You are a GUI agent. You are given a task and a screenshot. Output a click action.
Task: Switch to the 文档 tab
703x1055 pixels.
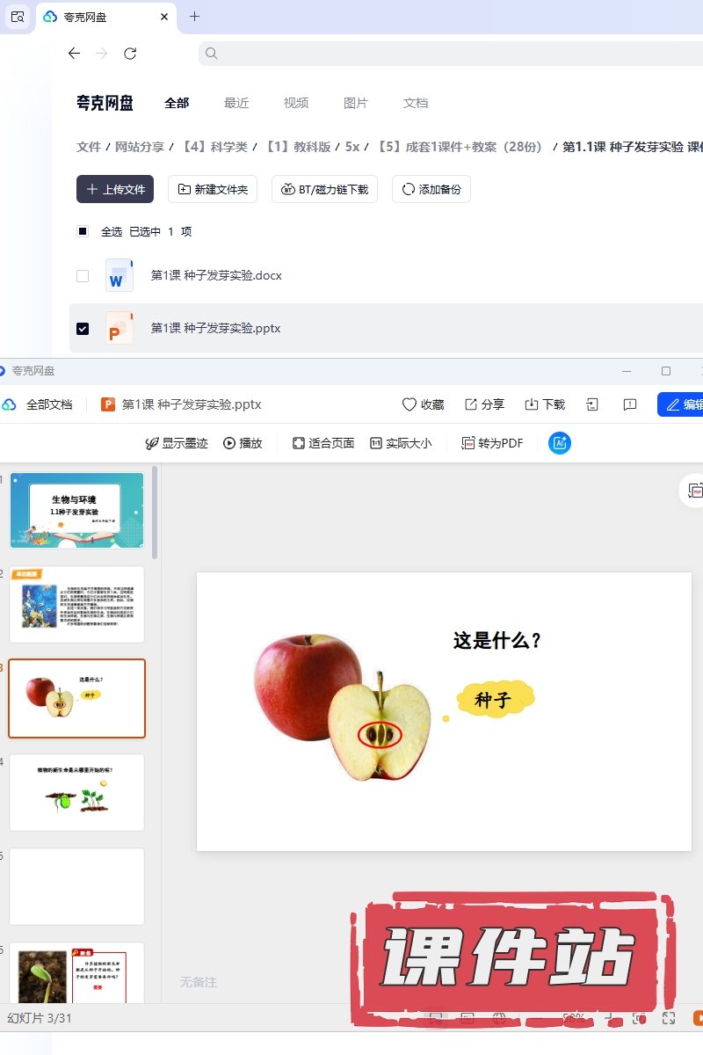(x=416, y=103)
